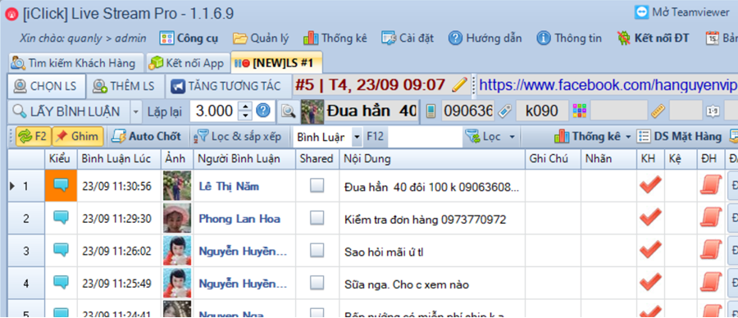This screenshot has height=318, width=738.
Task: Click comment bubble icon in row 4
Action: pos(61,282)
